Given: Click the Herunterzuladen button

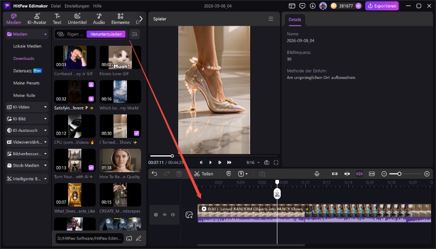Looking at the screenshot, I should pos(106,34).
